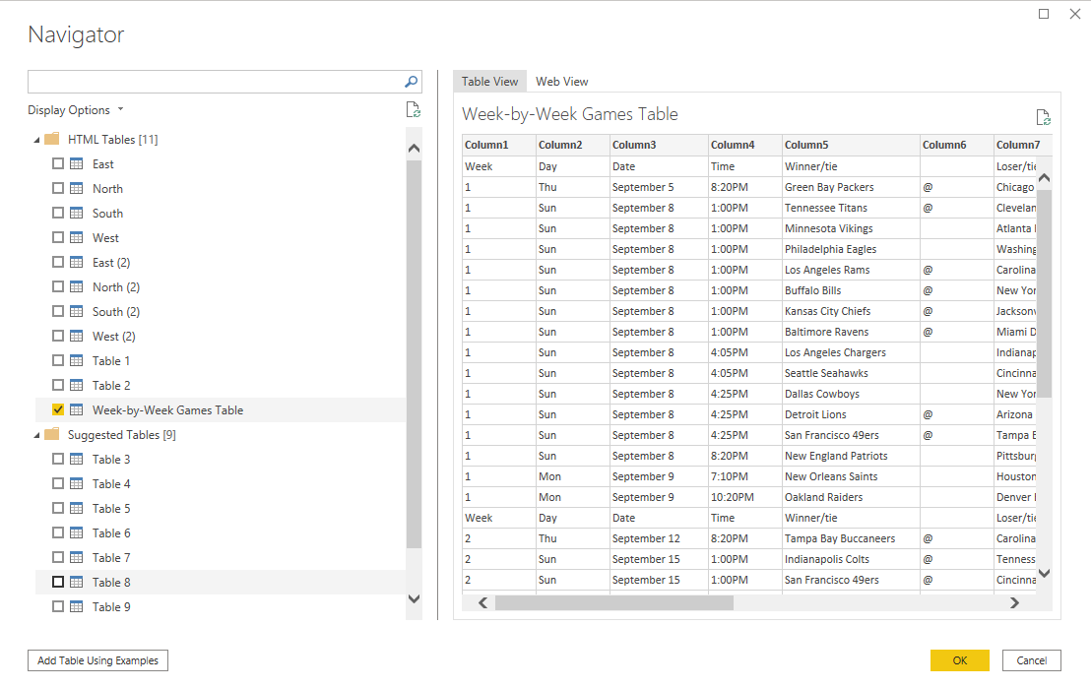Check the Table 3 checkbox
This screenshot has height=688, width=1091.
point(57,459)
